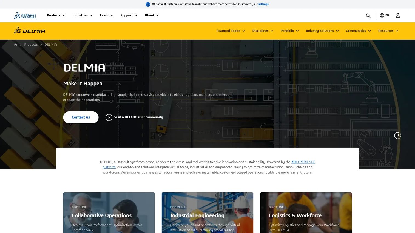Image resolution: width=415 pixels, height=233 pixels.
Task: Open the Support dropdown menu
Action: coord(129,15)
